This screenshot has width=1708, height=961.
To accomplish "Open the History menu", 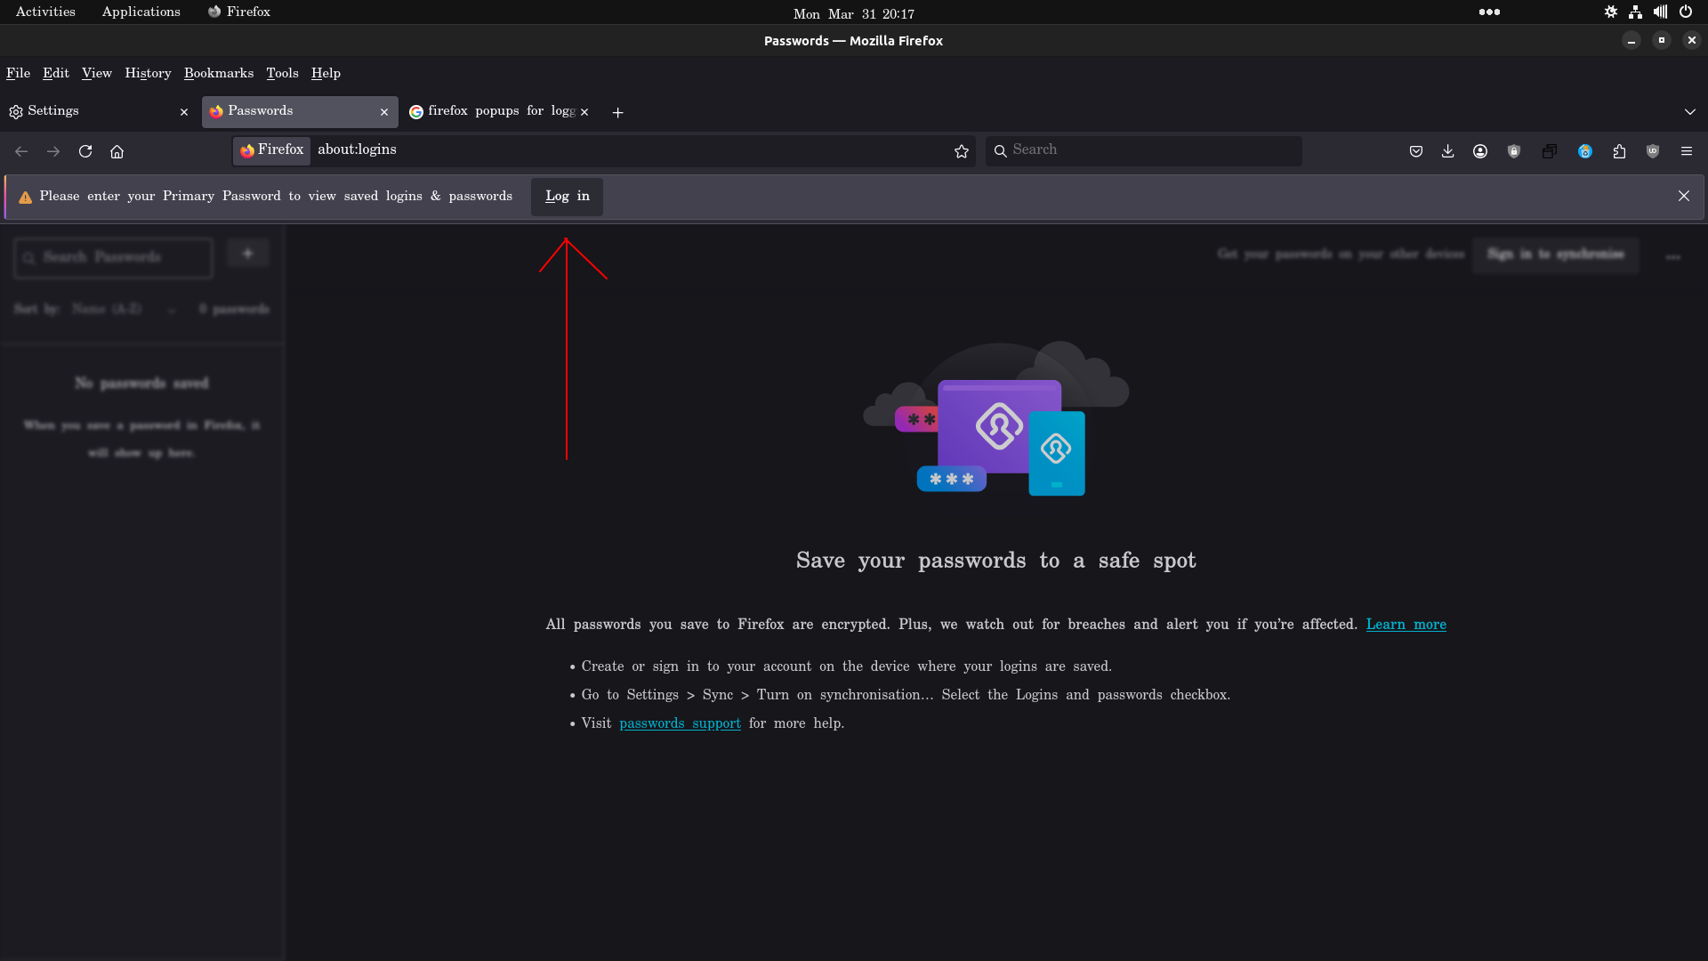I will 148,73.
